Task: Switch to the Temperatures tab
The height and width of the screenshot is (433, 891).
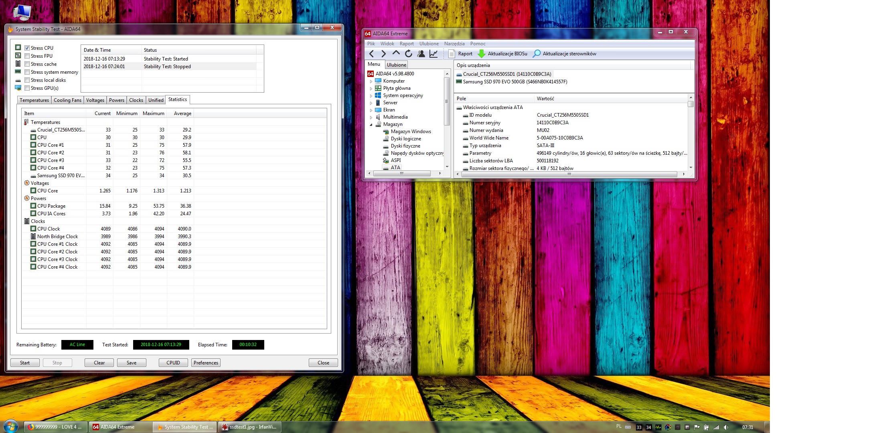Action: 34,100
